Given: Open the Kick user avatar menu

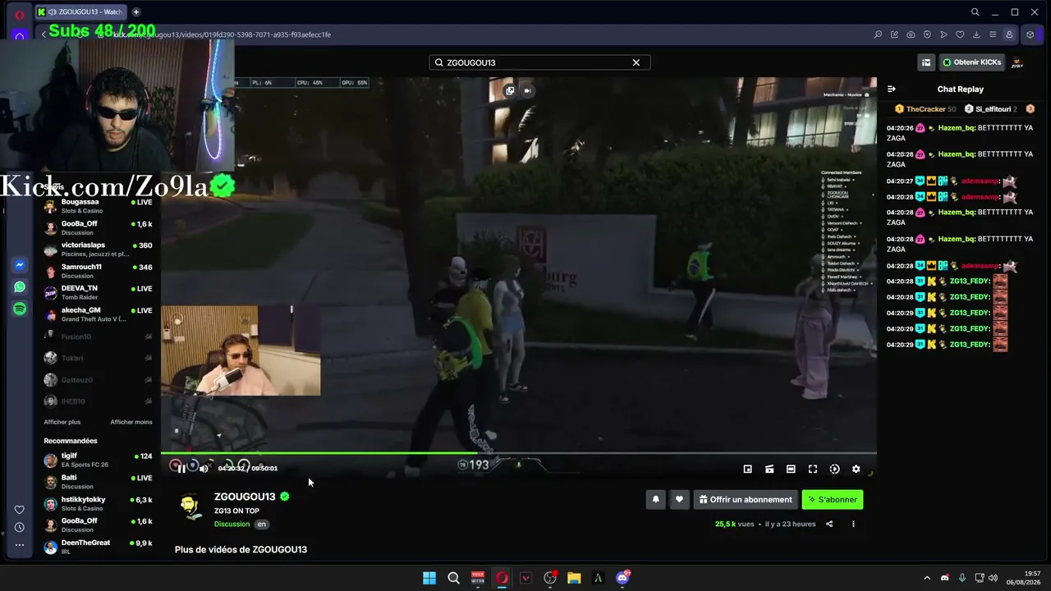Looking at the screenshot, I should 1017,62.
